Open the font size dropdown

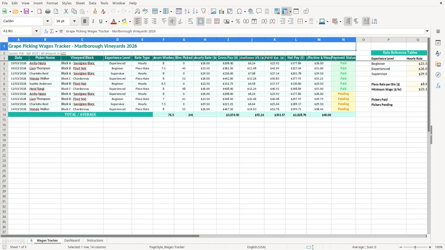click(75, 21)
